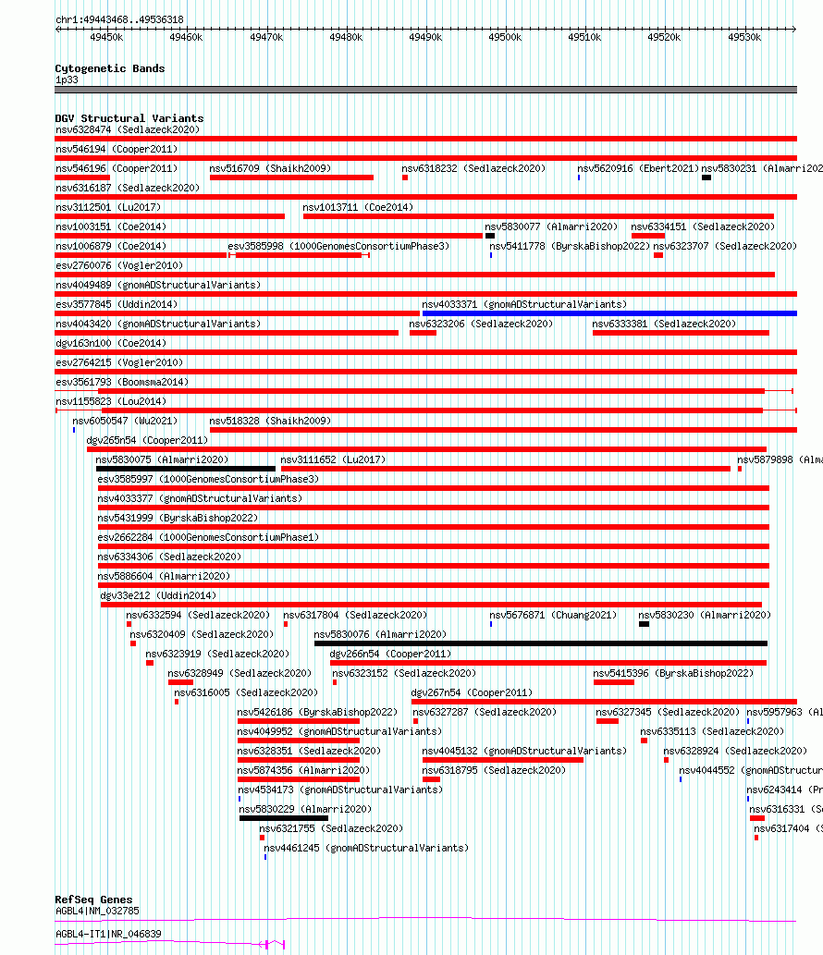
Task: Click DGV Structural Variants track heading
Action: click(129, 118)
